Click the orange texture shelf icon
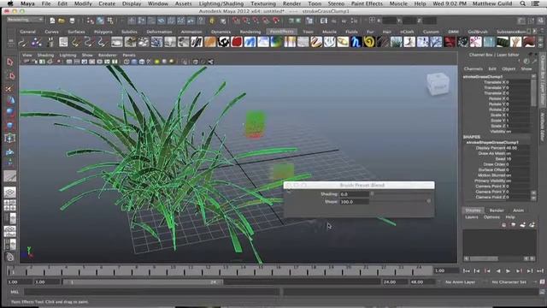547x308 pixels. [210, 42]
